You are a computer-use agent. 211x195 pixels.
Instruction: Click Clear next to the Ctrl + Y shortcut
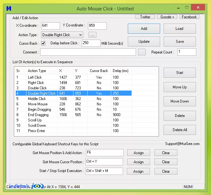coord(166,162)
